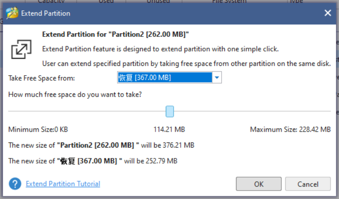Screen dimensions: 339x199
Task: Click the bold Partition2 [262.00 MB] heading
Action: click(115, 34)
